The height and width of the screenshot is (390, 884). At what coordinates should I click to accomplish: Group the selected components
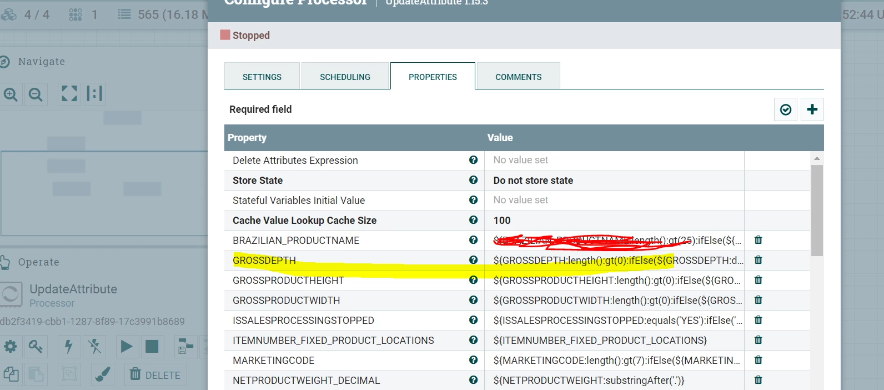point(69,374)
